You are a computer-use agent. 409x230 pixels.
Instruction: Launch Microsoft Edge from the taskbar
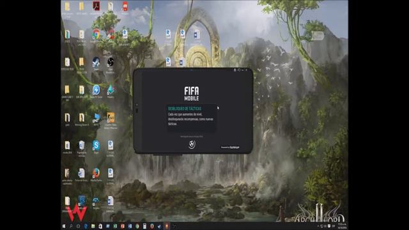click(86, 226)
